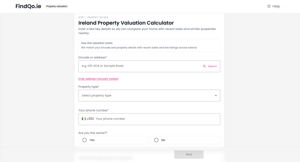Expand the property type dropdown arrow

tap(216, 96)
